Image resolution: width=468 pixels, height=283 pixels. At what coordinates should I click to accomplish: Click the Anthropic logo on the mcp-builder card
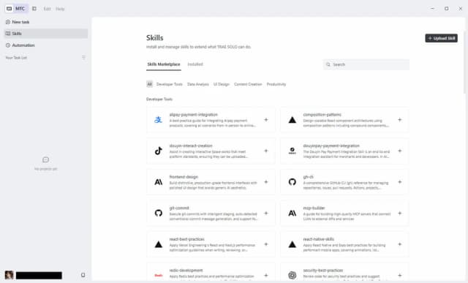[292, 213]
